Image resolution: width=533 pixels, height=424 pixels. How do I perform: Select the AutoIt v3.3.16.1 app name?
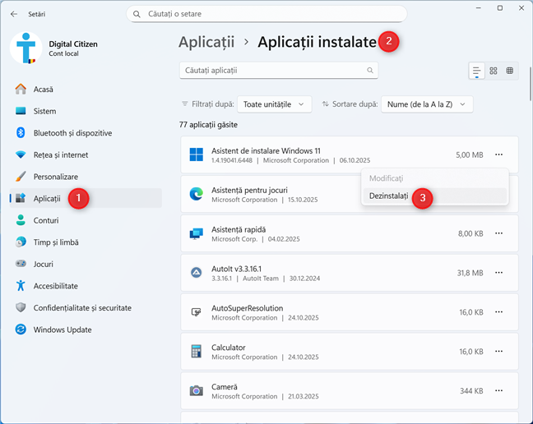pyautogui.click(x=236, y=269)
